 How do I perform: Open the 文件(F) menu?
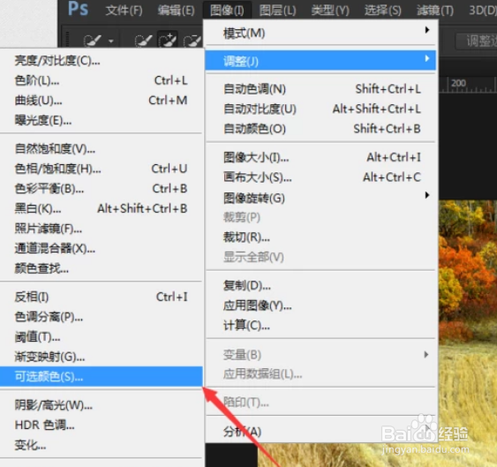pyautogui.click(x=124, y=11)
